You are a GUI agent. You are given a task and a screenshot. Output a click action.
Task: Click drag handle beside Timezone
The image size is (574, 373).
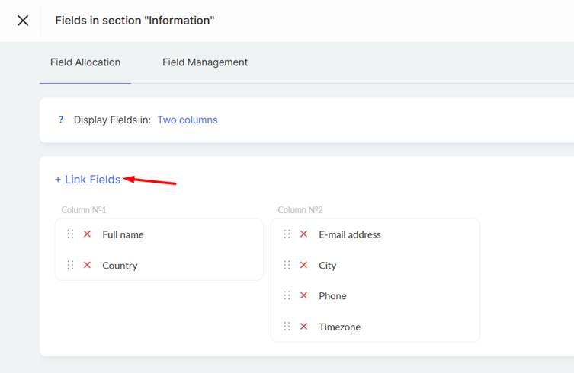coord(287,327)
